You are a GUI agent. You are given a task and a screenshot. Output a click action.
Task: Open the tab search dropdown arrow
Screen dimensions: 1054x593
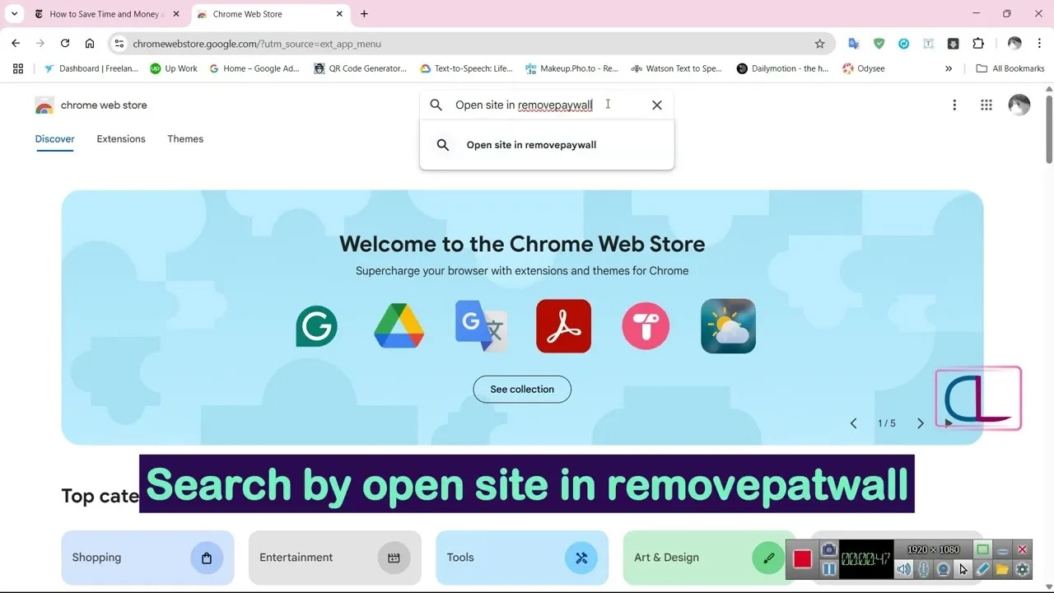pos(14,14)
